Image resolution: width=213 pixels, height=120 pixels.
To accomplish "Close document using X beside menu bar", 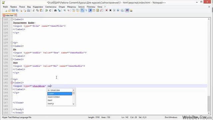I will pos(209,7).
